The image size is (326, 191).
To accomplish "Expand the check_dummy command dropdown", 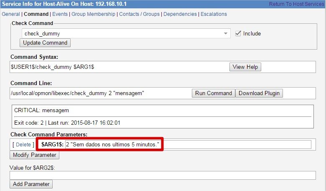I will click(x=126, y=33).
